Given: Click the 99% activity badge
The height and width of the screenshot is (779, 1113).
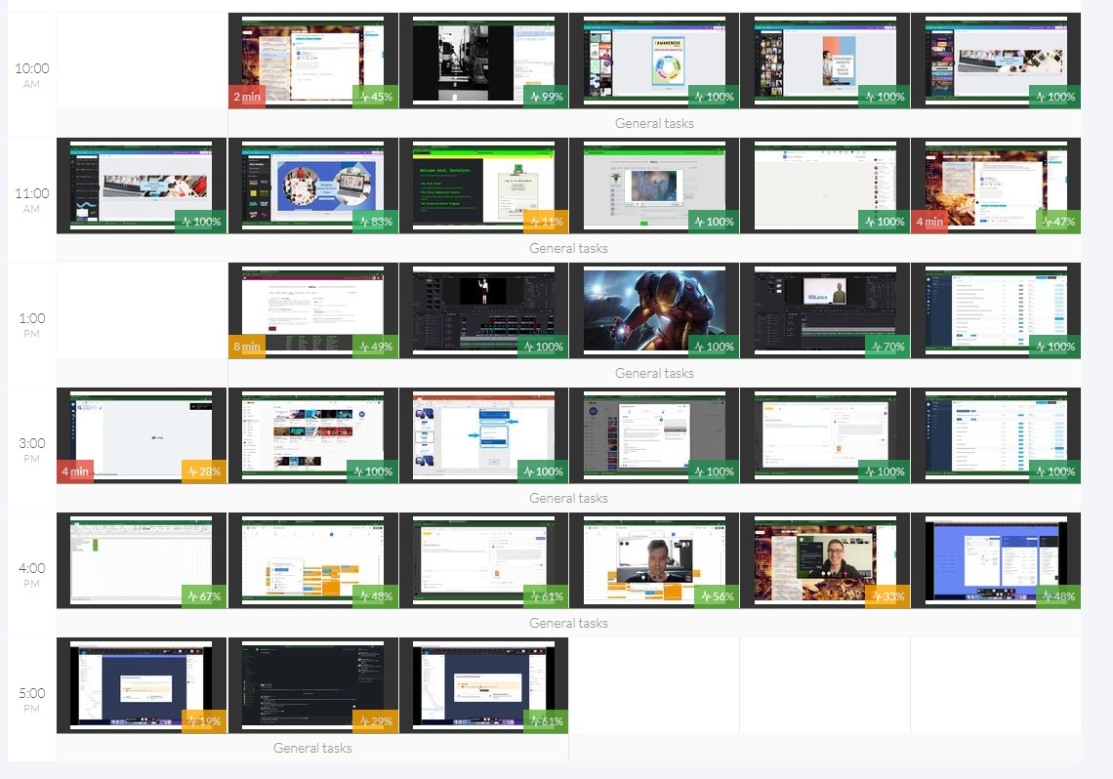Looking at the screenshot, I should point(547,97).
